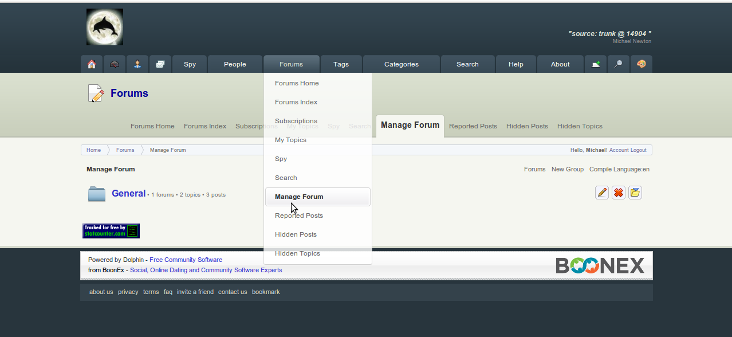This screenshot has width=732, height=337.
Task: Click the Home house icon in navigation bar
Action: [92, 64]
